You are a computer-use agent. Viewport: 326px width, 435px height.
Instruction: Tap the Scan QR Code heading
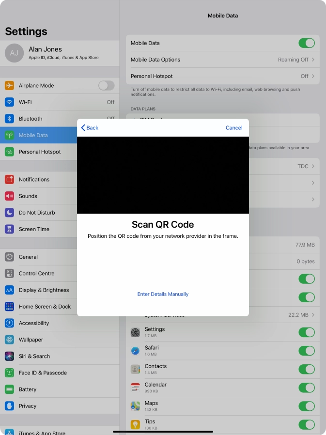click(x=163, y=224)
